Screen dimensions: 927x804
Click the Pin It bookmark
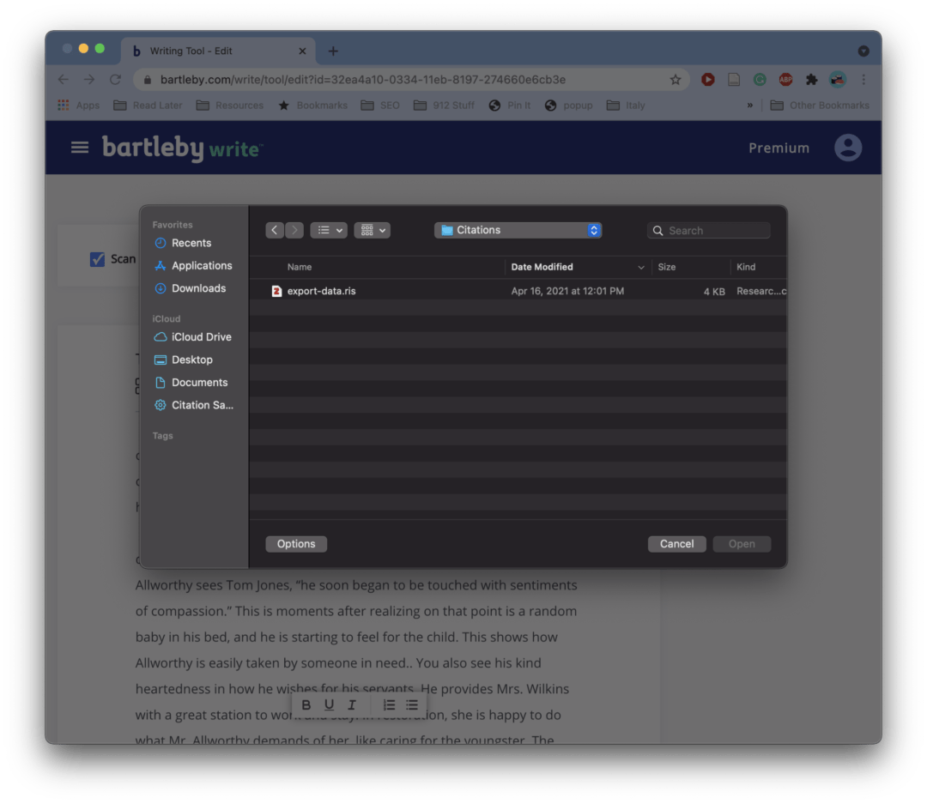tap(510, 106)
